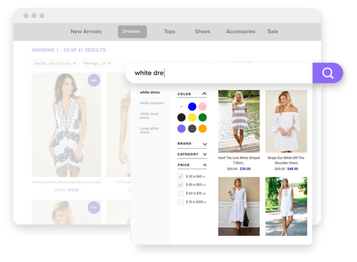Go to the Tops section

[170, 32]
